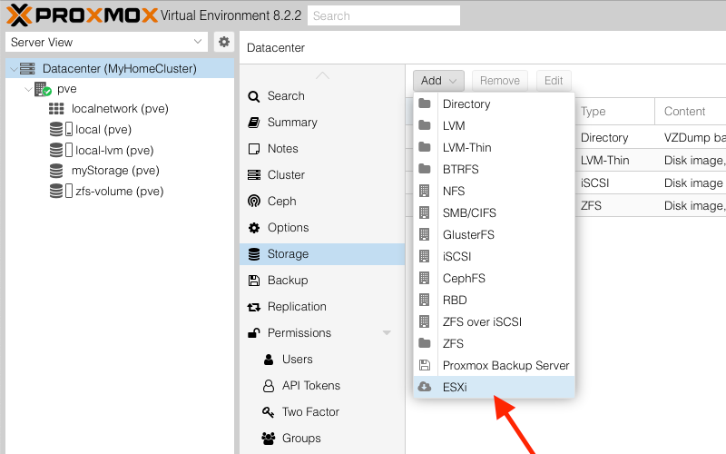Choose Directory from the Add menu
726x454 pixels.
point(494,104)
